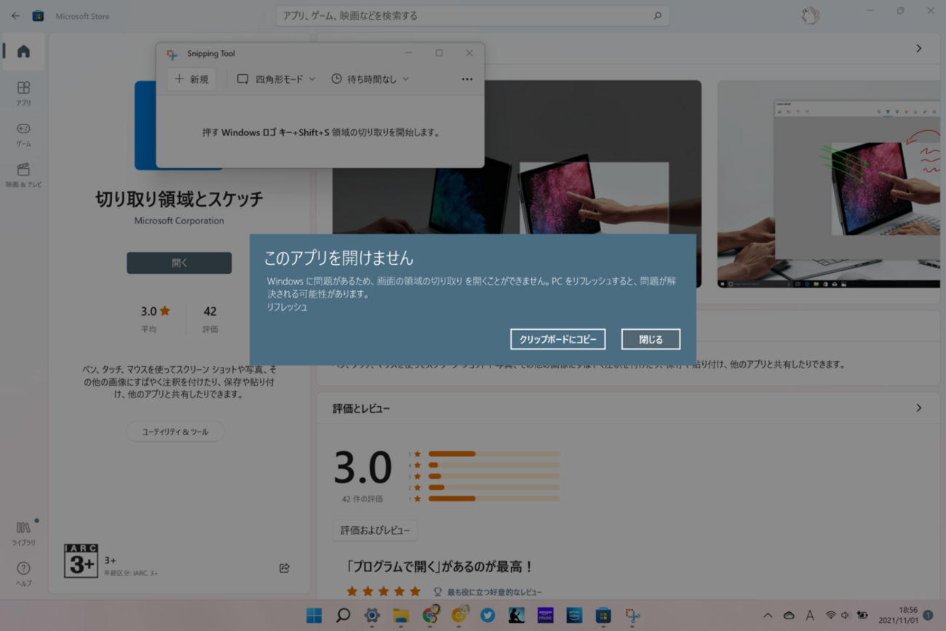Click the Microsoft Store taskbar icon
Viewport: 946px width, 631px height.
click(x=603, y=616)
